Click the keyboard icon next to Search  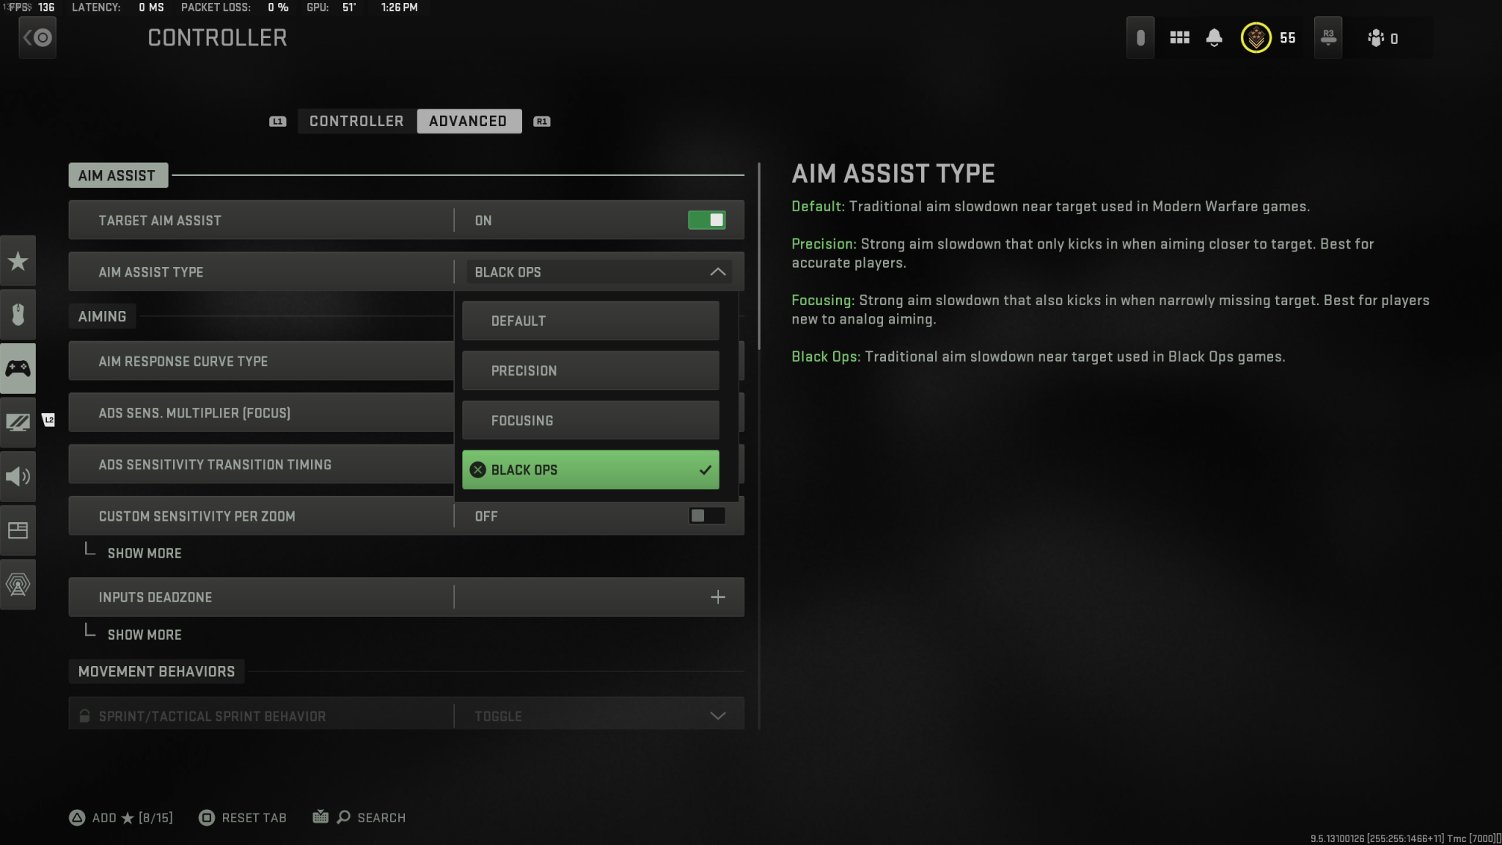coord(320,816)
